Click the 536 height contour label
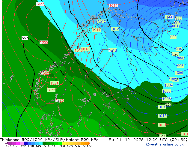Image resolution: width=190 pixels, height=147 pixels. tap(168, 104)
